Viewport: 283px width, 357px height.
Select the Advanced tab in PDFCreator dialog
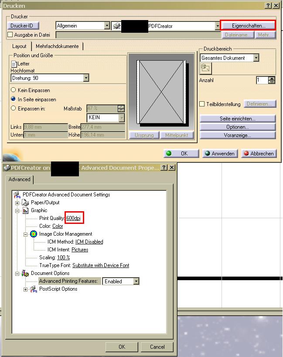(19, 179)
